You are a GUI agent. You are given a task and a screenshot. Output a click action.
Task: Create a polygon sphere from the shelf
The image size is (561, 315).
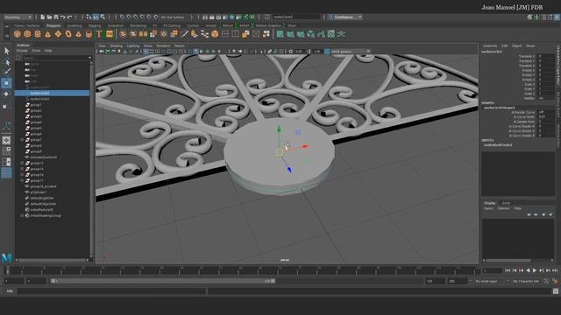(x=18, y=34)
